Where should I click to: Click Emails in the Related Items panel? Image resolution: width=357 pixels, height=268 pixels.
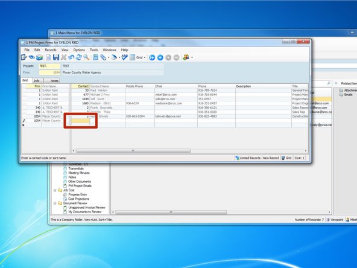click(x=348, y=95)
